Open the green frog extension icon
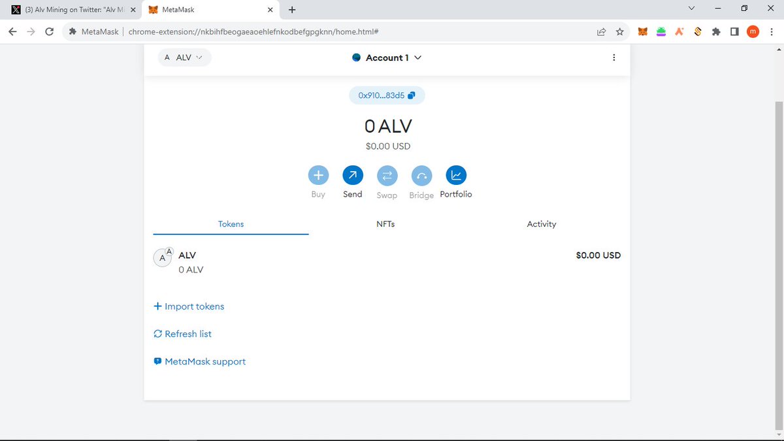Screen dimensions: 784x441 (x=661, y=31)
